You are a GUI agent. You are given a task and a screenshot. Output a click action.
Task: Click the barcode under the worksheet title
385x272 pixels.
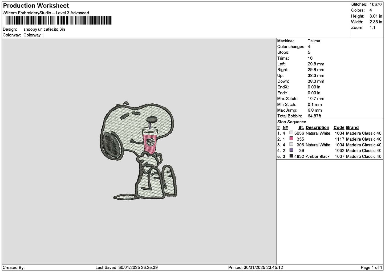pos(57,21)
